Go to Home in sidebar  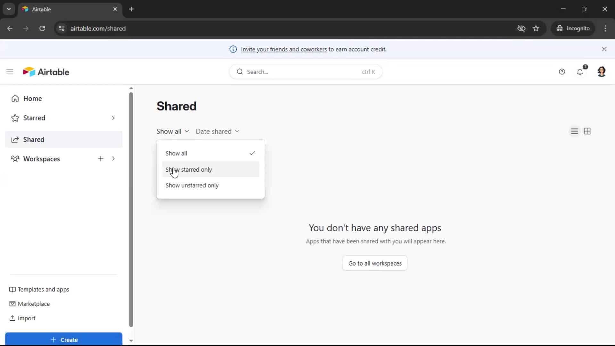click(x=64, y=98)
